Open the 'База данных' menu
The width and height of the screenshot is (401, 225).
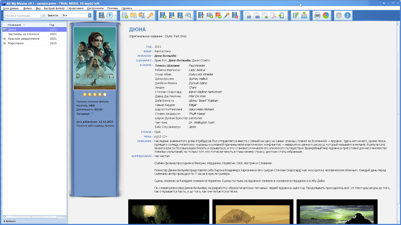pyautogui.click(x=11, y=8)
